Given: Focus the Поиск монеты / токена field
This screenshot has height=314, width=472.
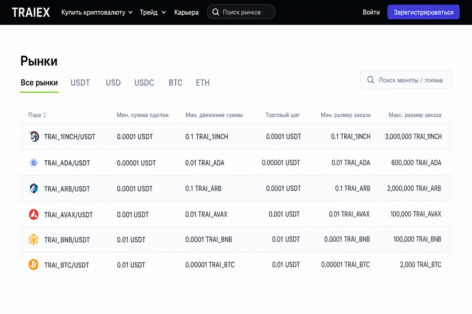Looking at the screenshot, I should [406, 80].
